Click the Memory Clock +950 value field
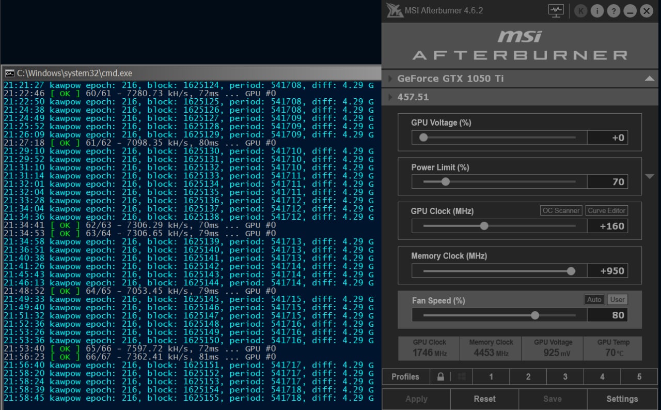 [608, 271]
